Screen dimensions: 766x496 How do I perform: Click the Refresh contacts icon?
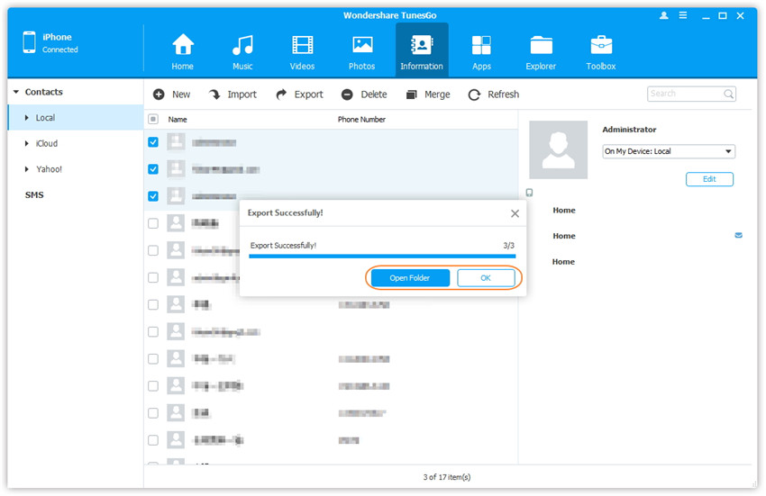click(x=474, y=95)
